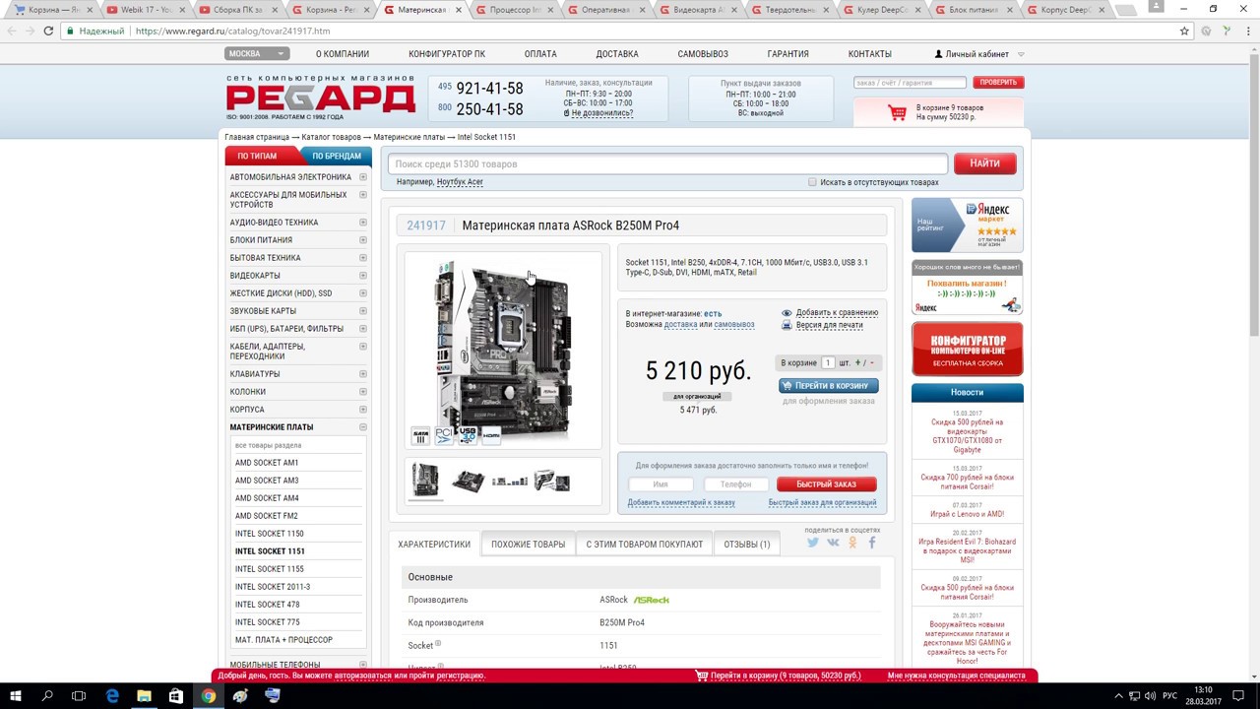Screen dimensions: 1260x709
Task: Select the retail box product thumbnail
Action: tap(551, 482)
